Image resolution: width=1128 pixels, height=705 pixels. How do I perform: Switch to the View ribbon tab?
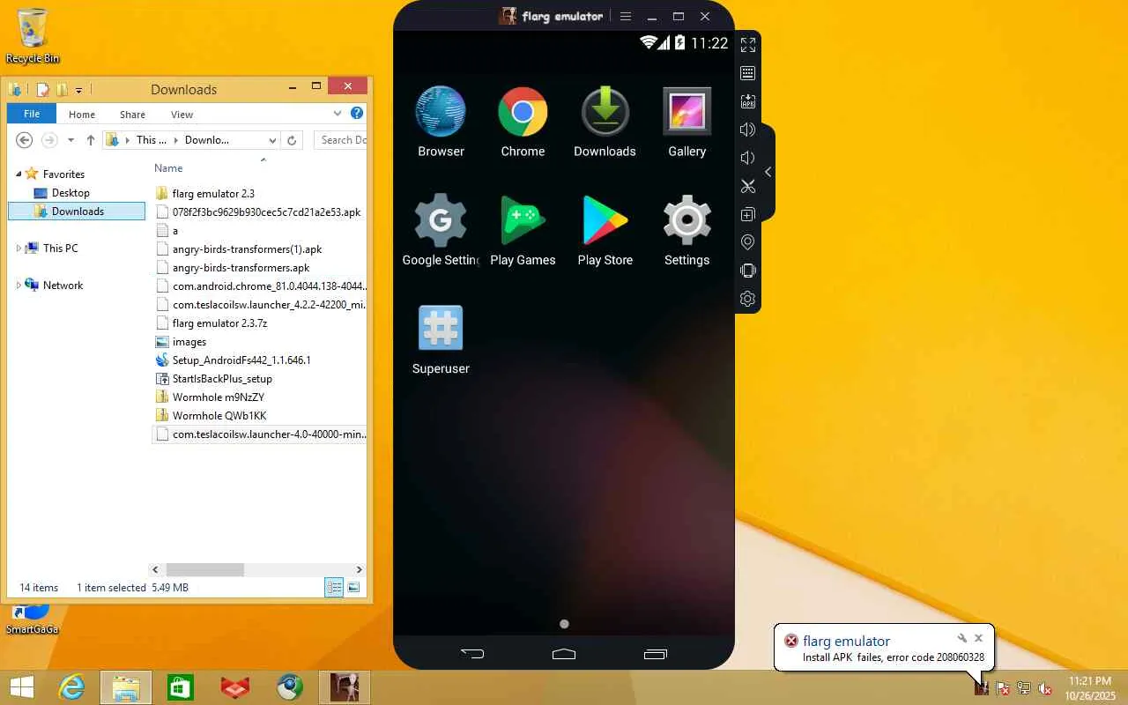[182, 115]
